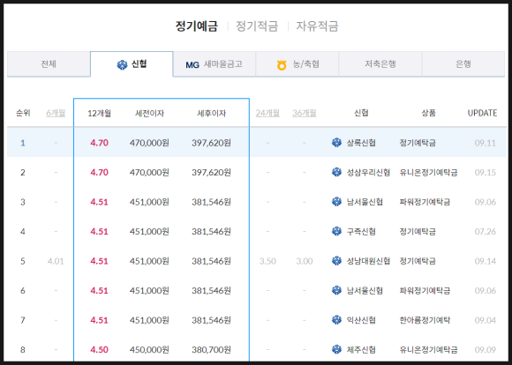Click 380,700원 after-tax interest value

(x=211, y=349)
